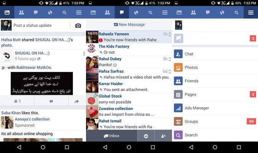Open hamburger menu in left screen

79,13
